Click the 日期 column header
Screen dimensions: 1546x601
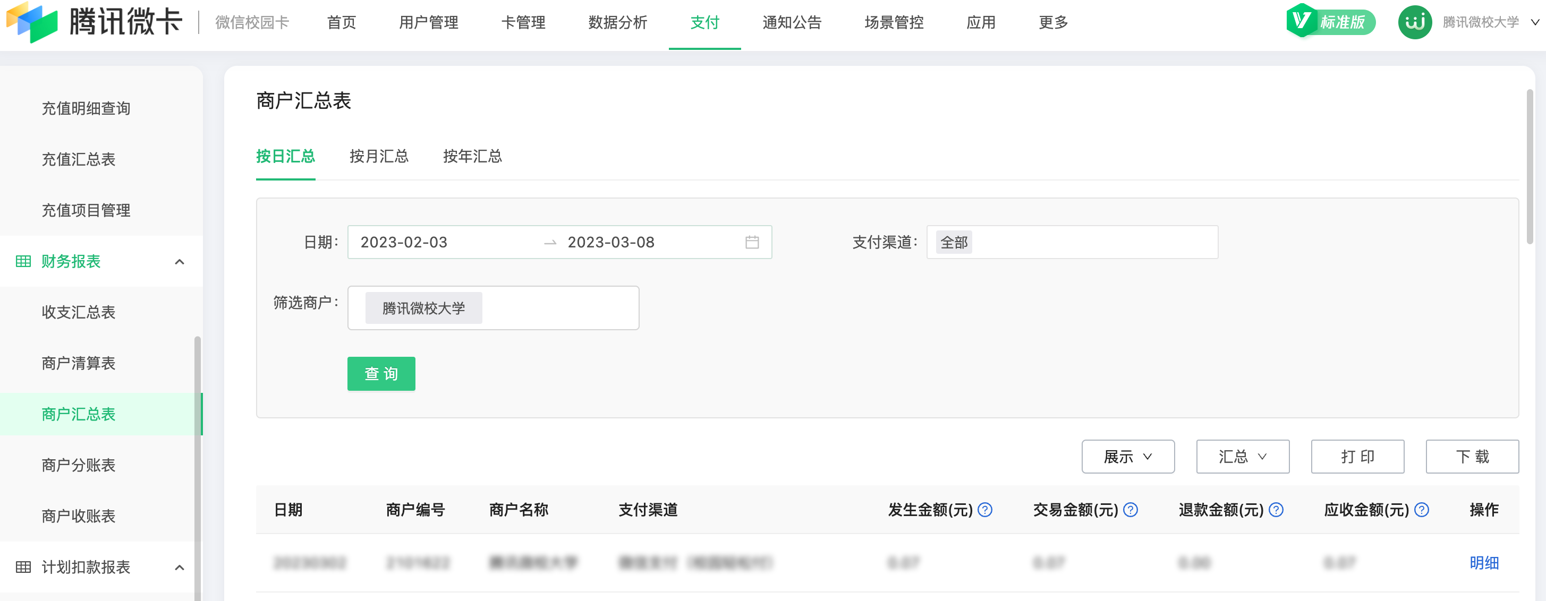click(288, 510)
